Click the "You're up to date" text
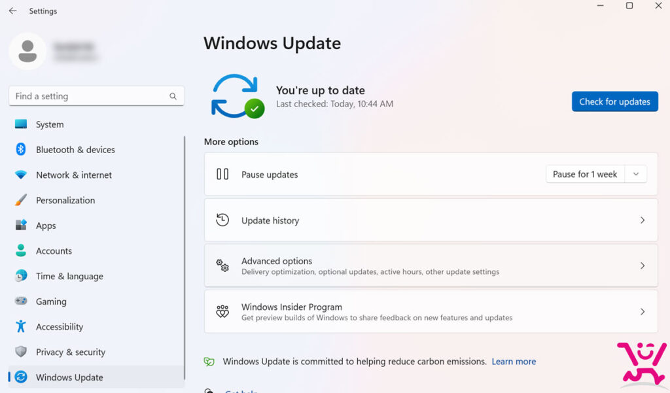 pyautogui.click(x=321, y=90)
